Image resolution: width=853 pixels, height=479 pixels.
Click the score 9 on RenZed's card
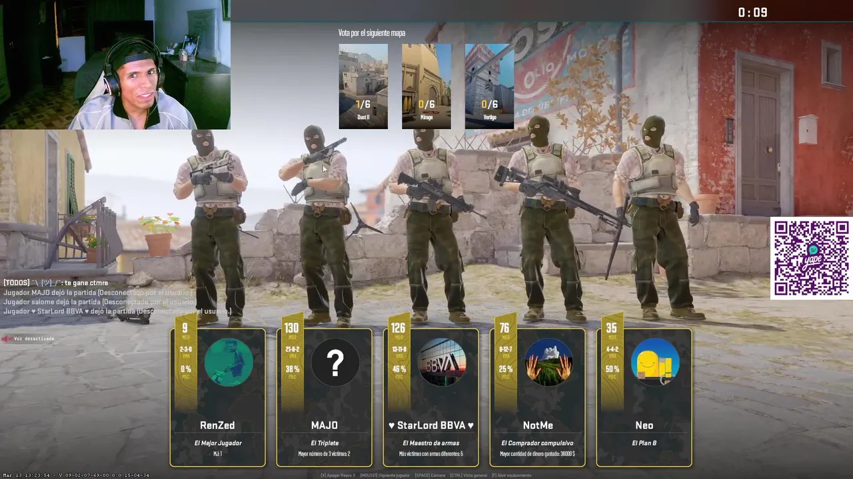coord(185,328)
